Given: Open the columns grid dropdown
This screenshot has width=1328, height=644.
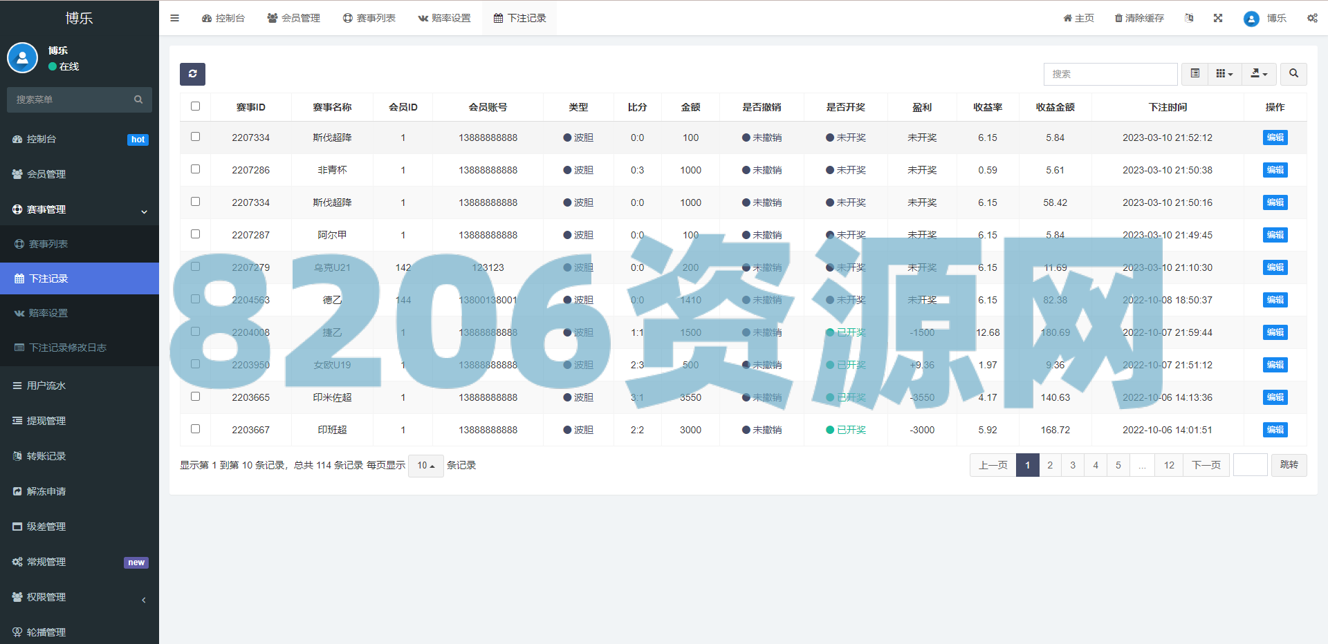Looking at the screenshot, I should point(1224,74).
